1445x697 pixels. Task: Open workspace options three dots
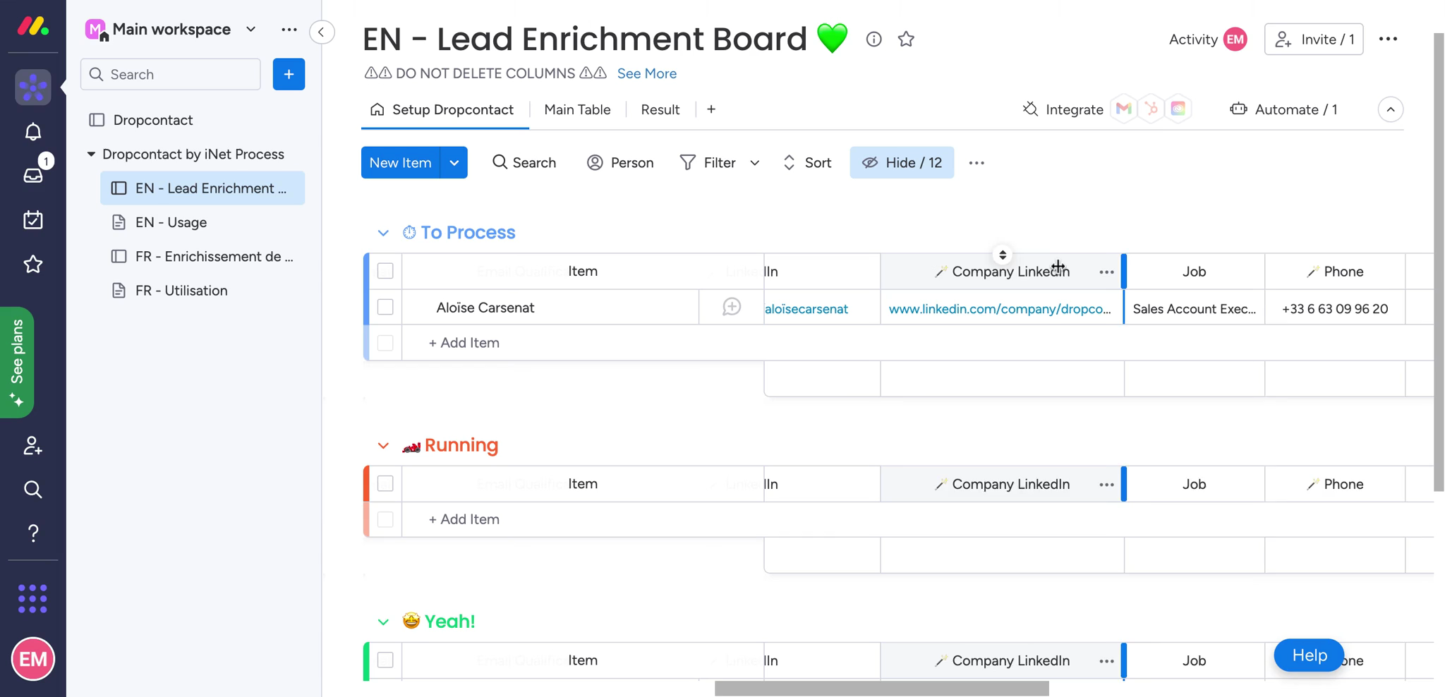[289, 30]
